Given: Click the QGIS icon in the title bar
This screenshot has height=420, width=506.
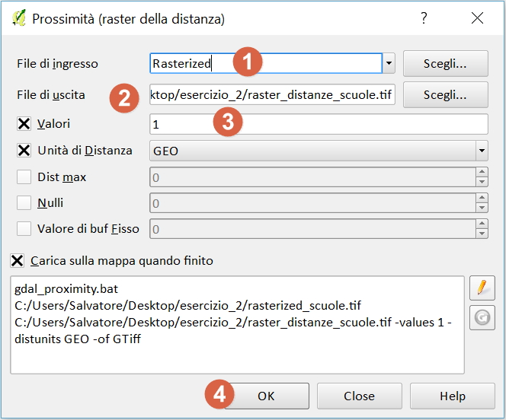Looking at the screenshot, I should (19, 18).
